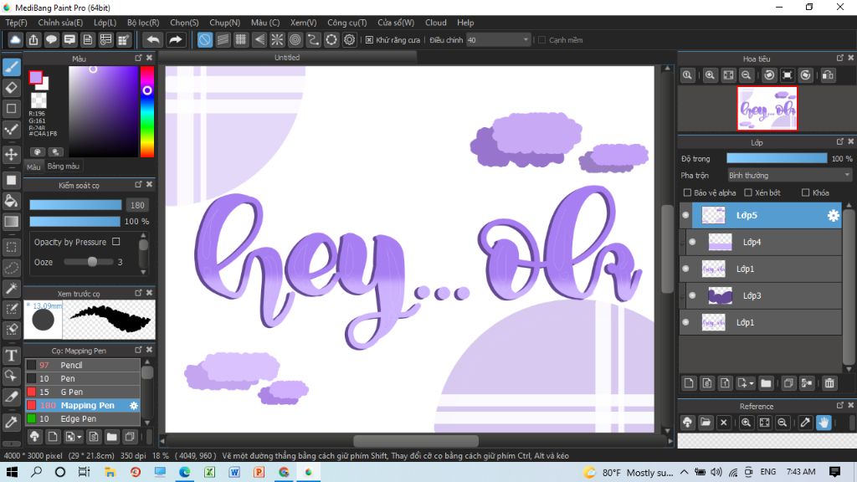Open the Lớp(L) menu
The width and height of the screenshot is (857, 482).
(x=105, y=23)
